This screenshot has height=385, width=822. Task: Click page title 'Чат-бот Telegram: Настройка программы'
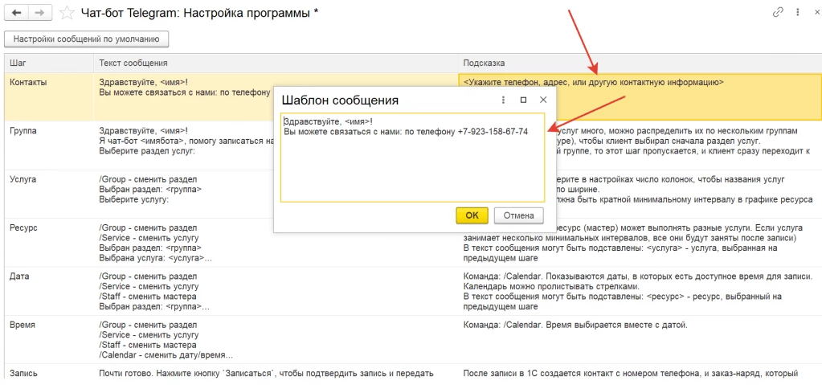click(x=195, y=13)
